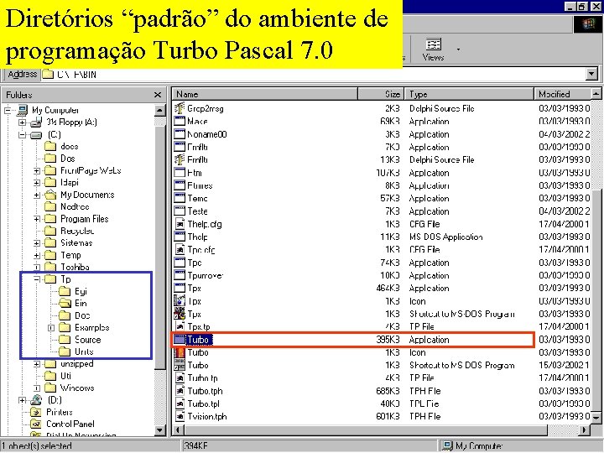Select the Toshiba folder in tree
Screen dimensions: 604x453
coord(75,267)
